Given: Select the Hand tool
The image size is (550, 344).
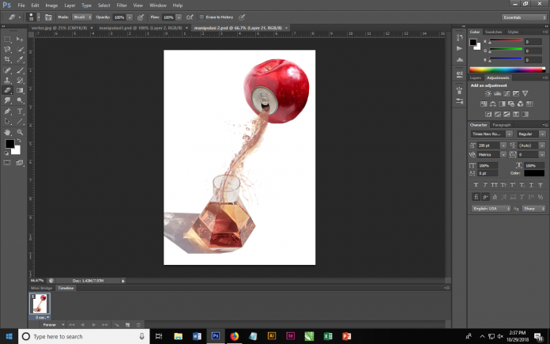Looking at the screenshot, I should click(8, 132).
